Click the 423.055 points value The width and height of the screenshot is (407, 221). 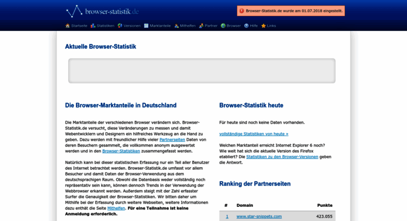point(324,216)
